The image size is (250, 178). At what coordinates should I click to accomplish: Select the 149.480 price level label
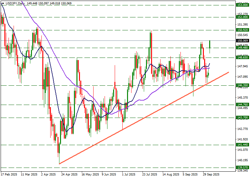[242, 48]
